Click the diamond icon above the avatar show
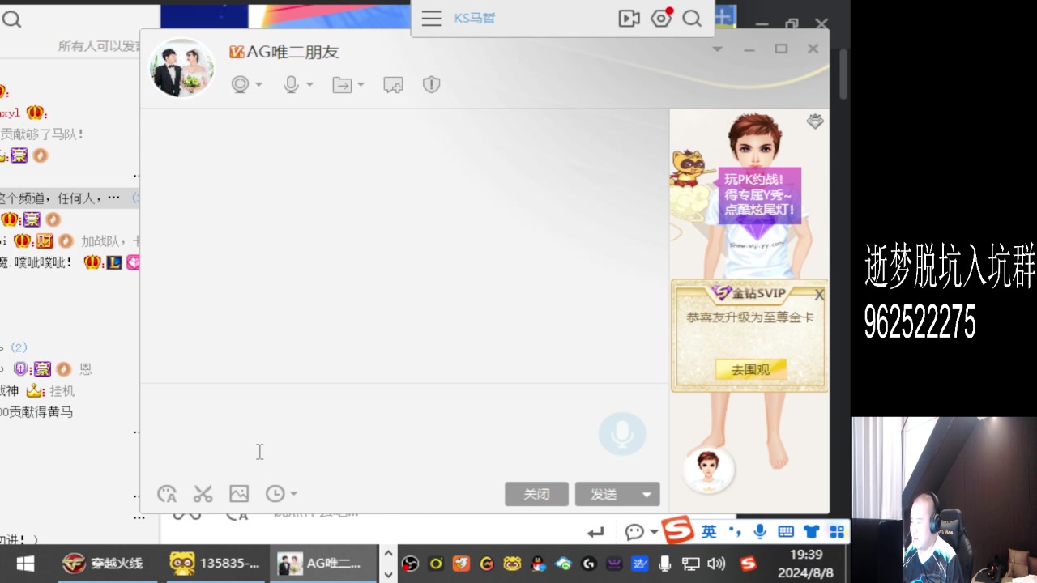Image resolution: width=1037 pixels, height=583 pixels. pos(815,121)
